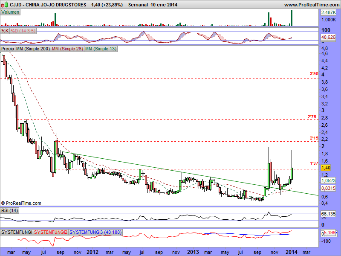
Task: Select the Volumen panel label
Action: tap(10, 12)
